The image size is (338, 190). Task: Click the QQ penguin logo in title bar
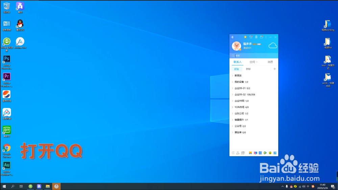coord(233,37)
